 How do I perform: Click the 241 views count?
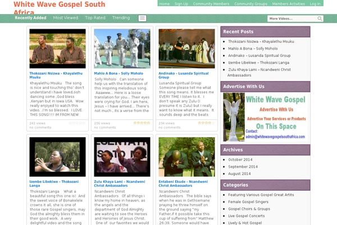38,123
